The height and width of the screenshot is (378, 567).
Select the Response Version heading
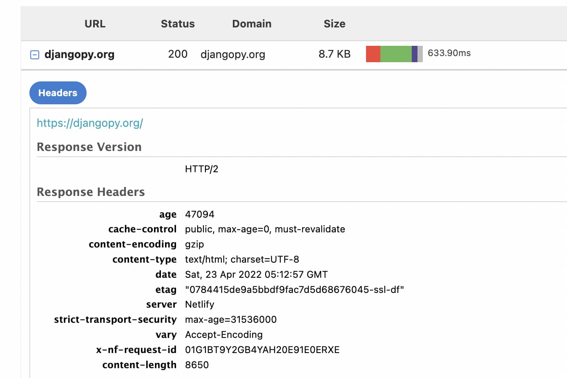[x=89, y=147]
